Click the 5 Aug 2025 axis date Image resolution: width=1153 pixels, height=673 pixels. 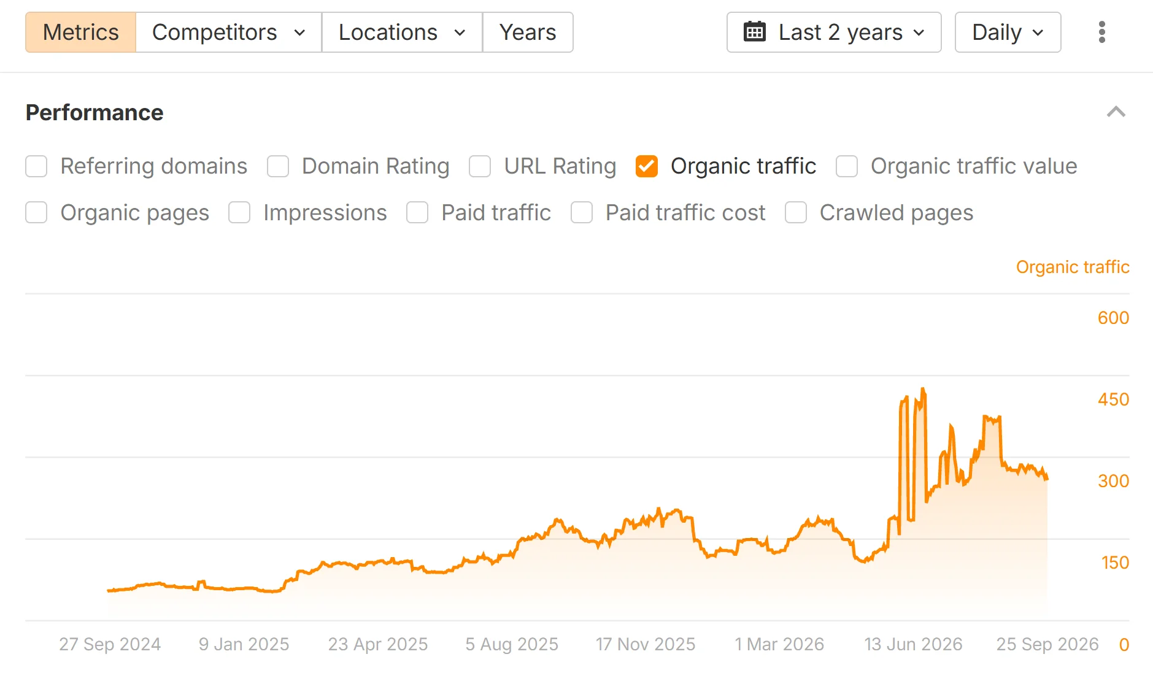pyautogui.click(x=512, y=644)
